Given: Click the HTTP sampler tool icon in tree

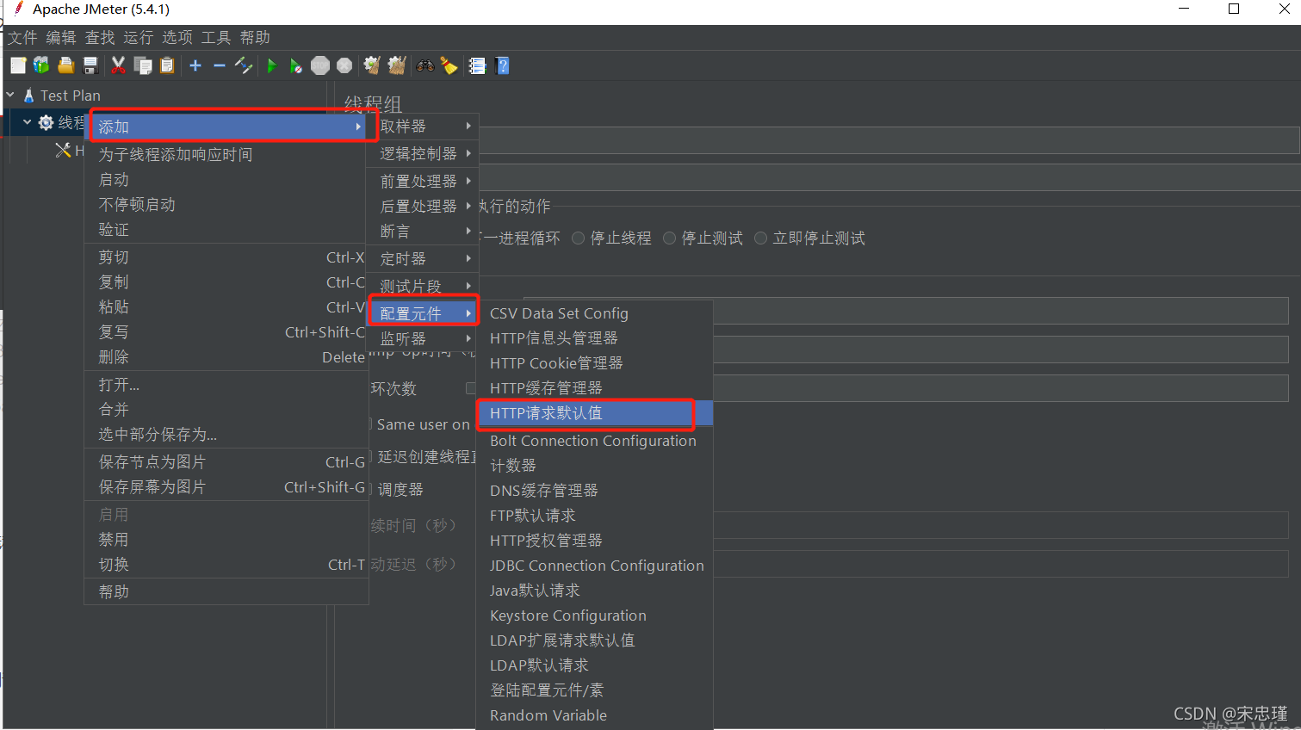Looking at the screenshot, I should coord(63,151).
